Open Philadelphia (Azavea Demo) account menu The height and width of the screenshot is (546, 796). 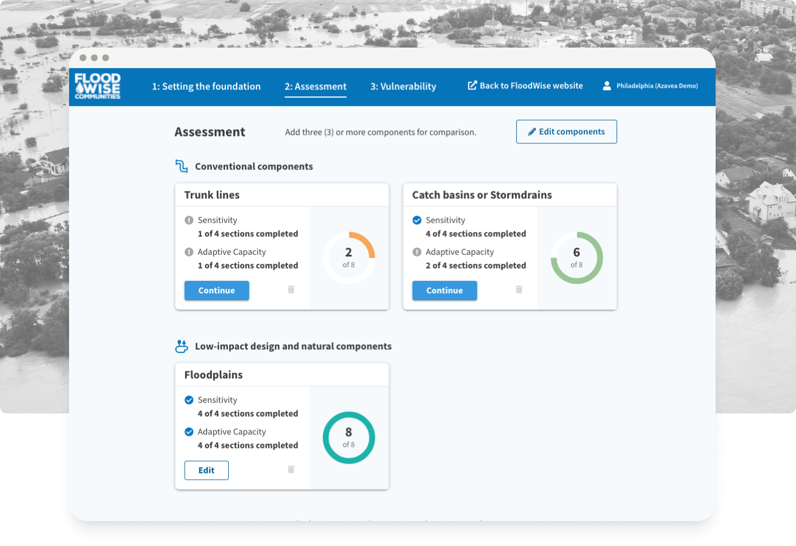coord(657,86)
